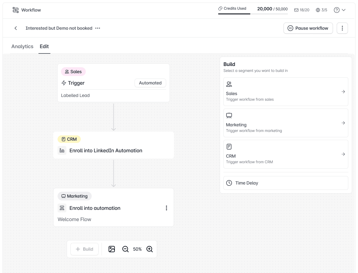The height and width of the screenshot is (273, 358).
Task: Click the Pause workflow button
Action: (308, 28)
